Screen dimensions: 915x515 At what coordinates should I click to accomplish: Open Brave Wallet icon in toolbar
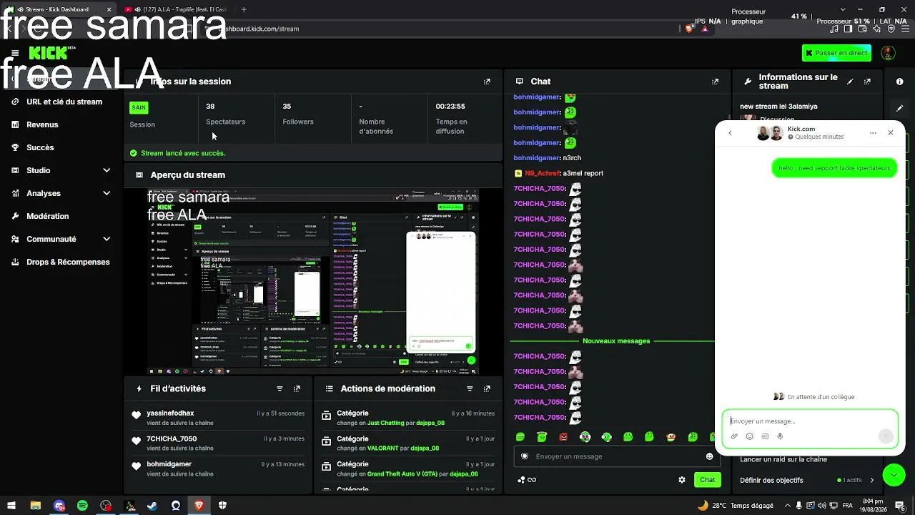(x=863, y=29)
